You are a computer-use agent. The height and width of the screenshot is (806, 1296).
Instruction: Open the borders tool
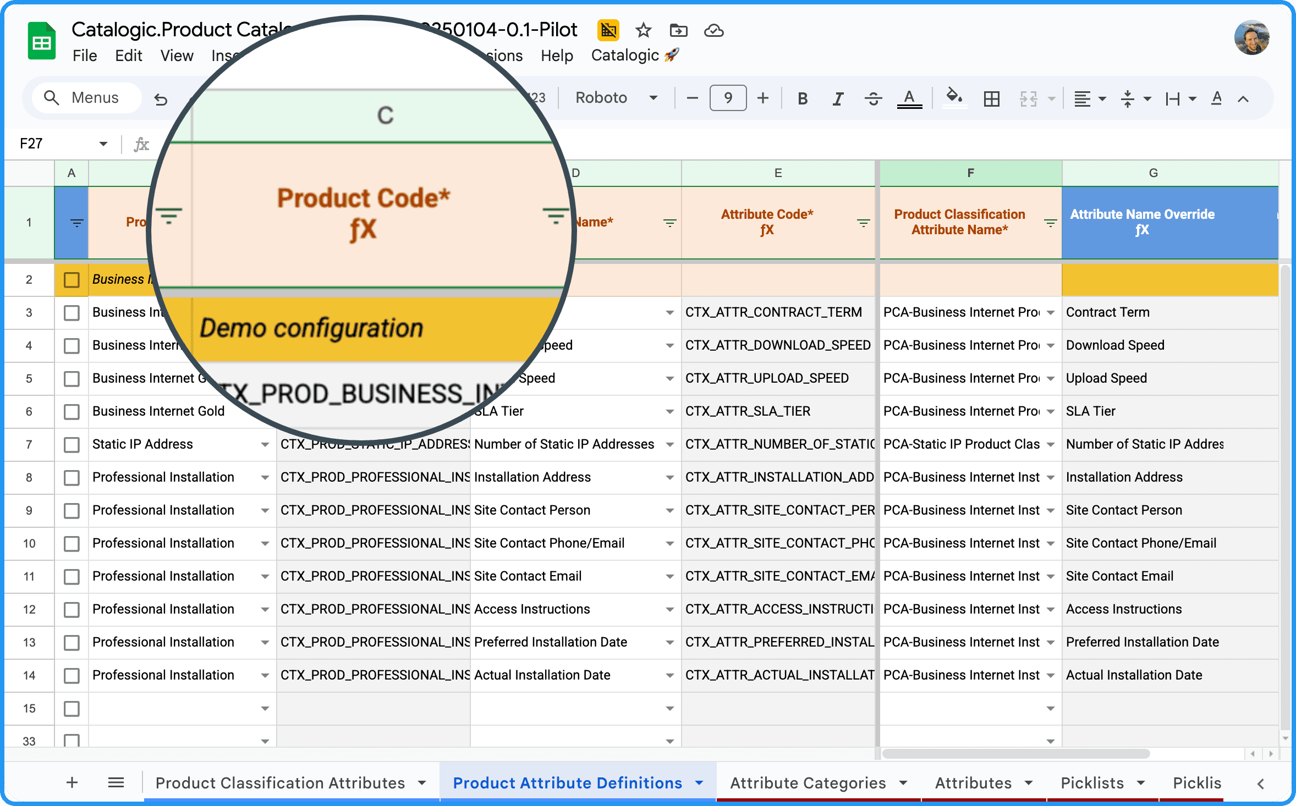(x=991, y=98)
